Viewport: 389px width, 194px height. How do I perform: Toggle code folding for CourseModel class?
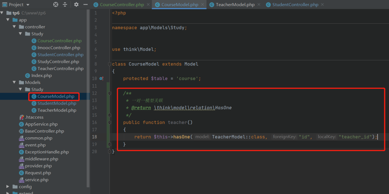(x=109, y=64)
